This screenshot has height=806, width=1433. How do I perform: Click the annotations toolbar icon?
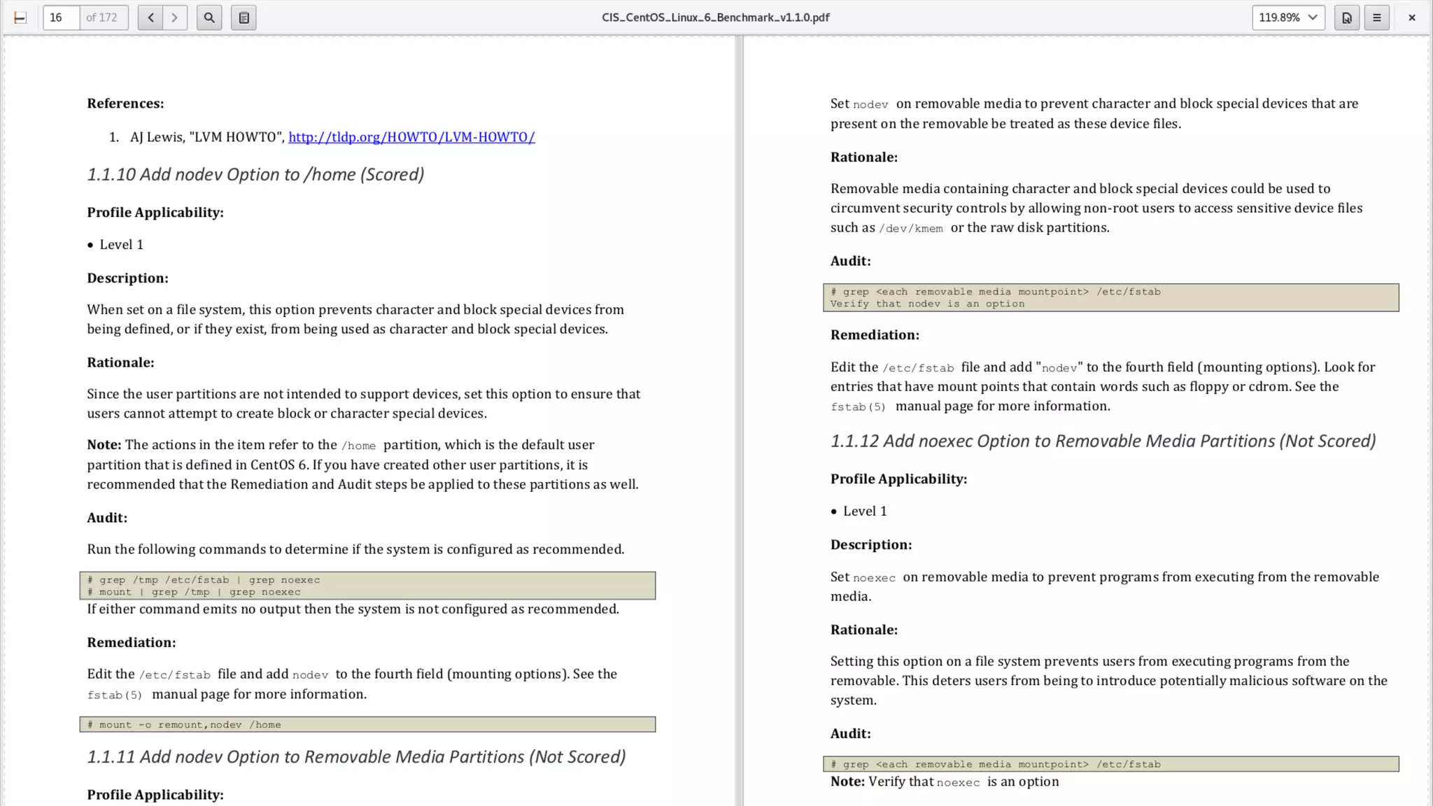click(243, 17)
